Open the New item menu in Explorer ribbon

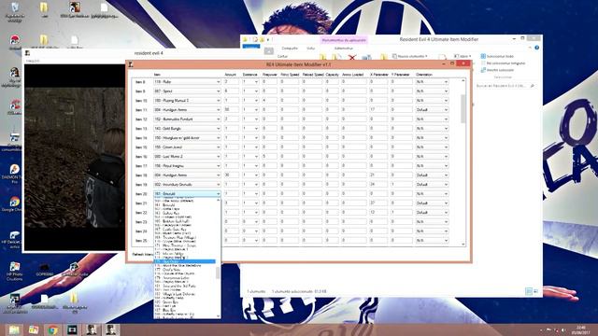410,56
